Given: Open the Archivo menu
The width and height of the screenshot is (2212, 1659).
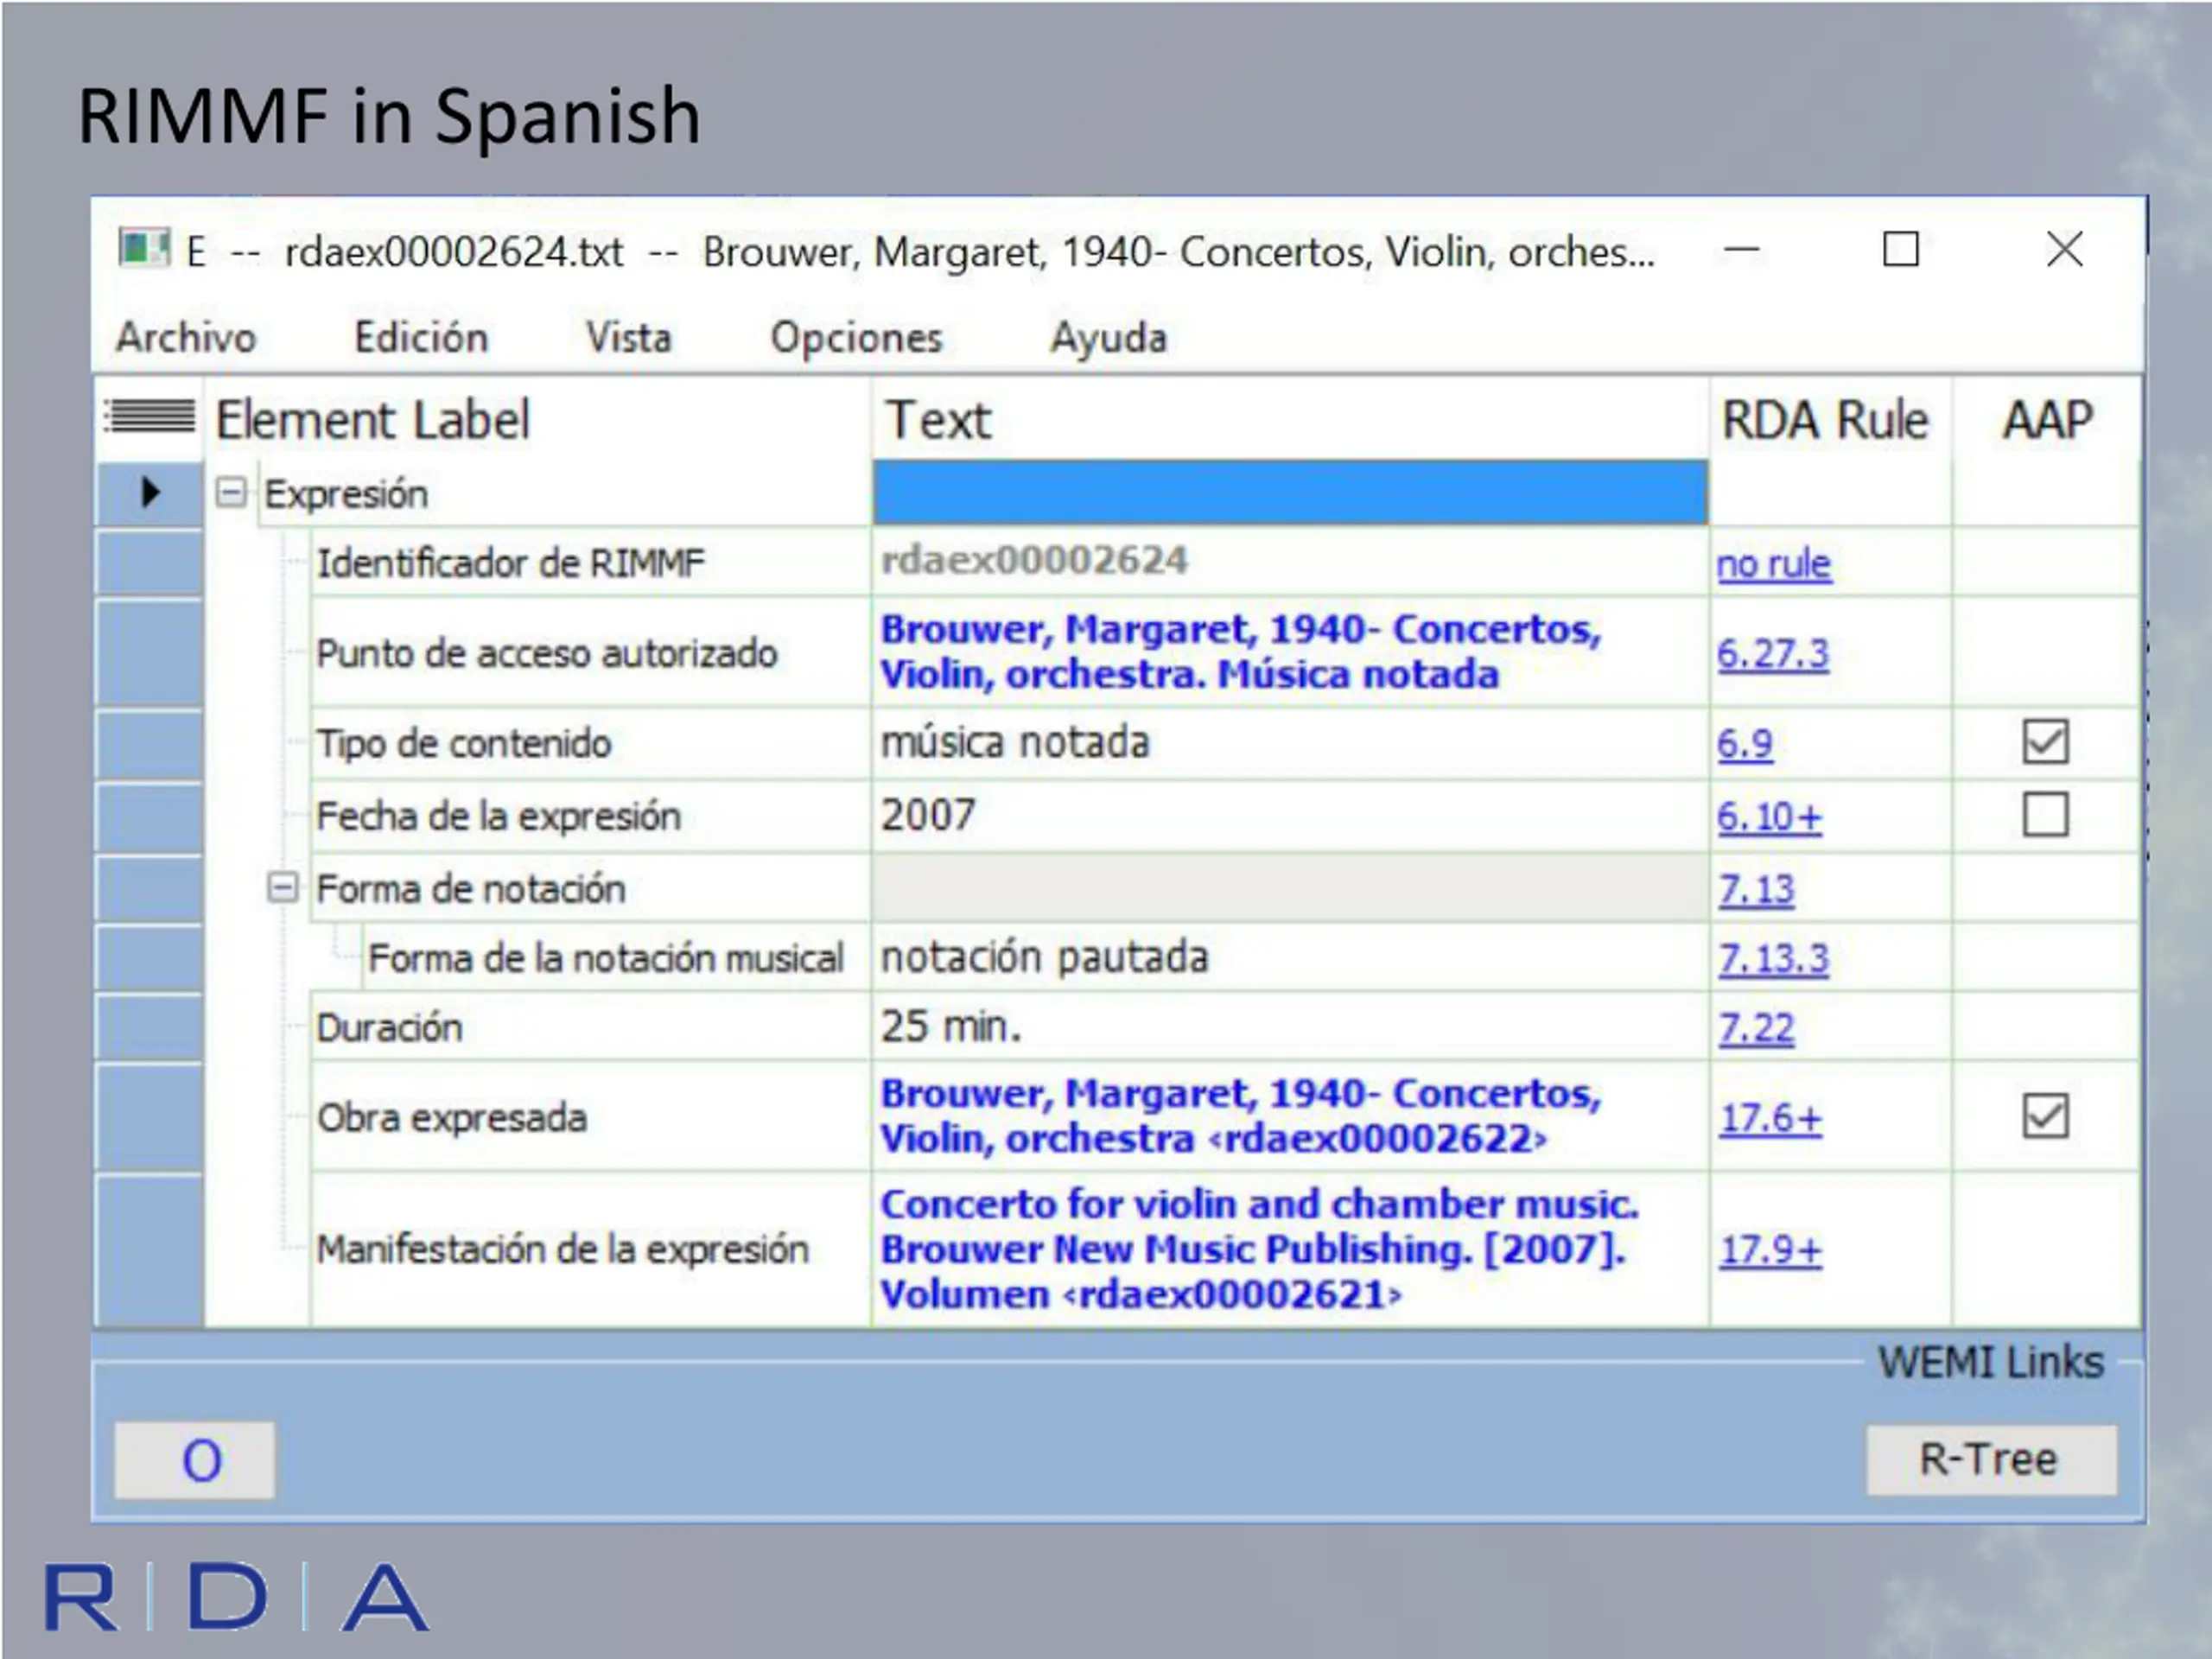Looking at the screenshot, I should coord(186,338).
